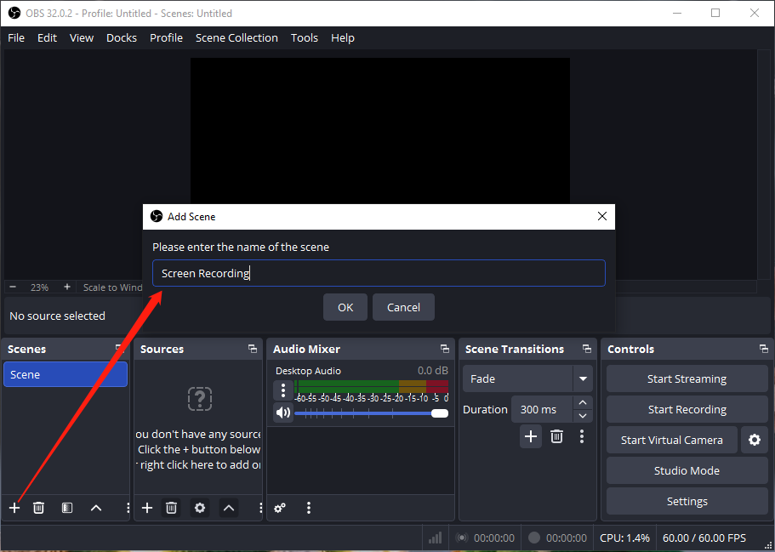Add a new scene using the plus icon

click(14, 507)
